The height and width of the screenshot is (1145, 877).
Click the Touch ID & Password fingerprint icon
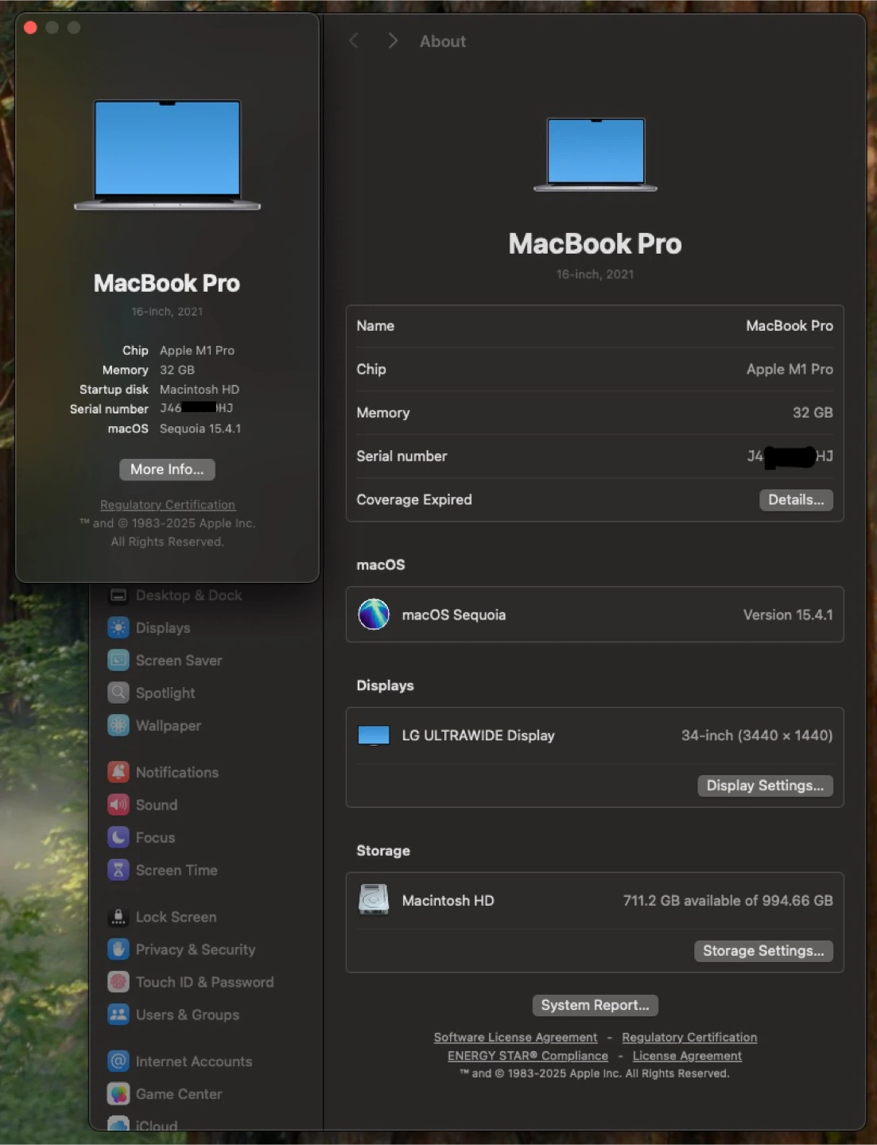point(118,982)
